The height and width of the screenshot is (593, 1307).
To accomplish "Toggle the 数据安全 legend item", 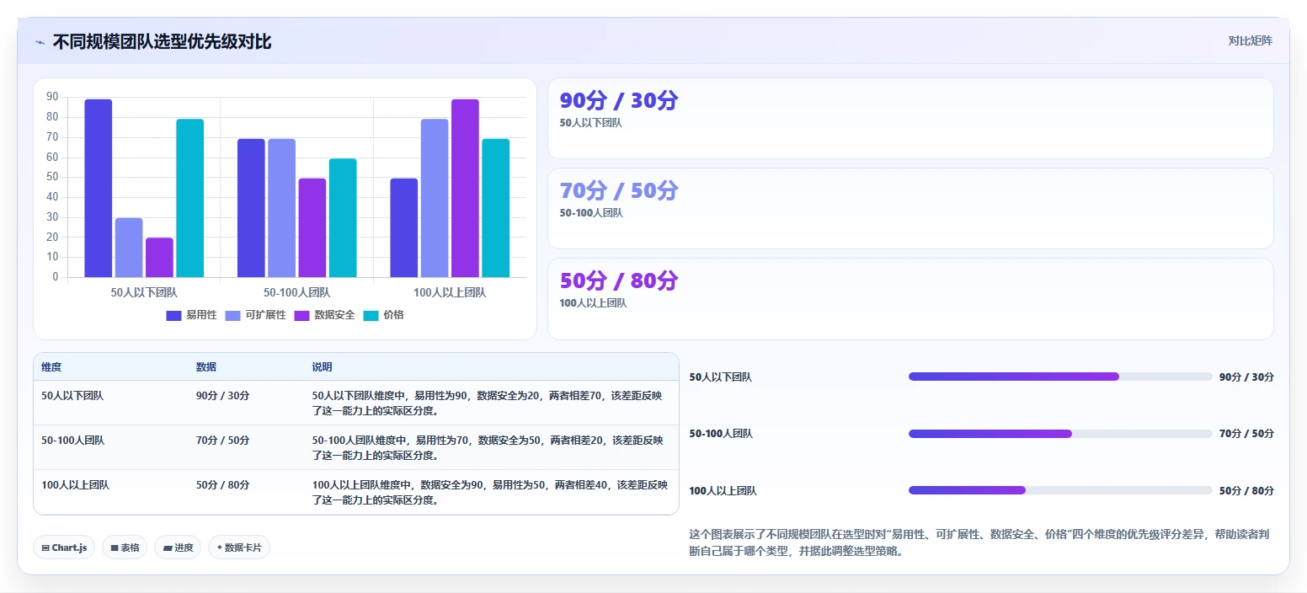I will pos(324,315).
